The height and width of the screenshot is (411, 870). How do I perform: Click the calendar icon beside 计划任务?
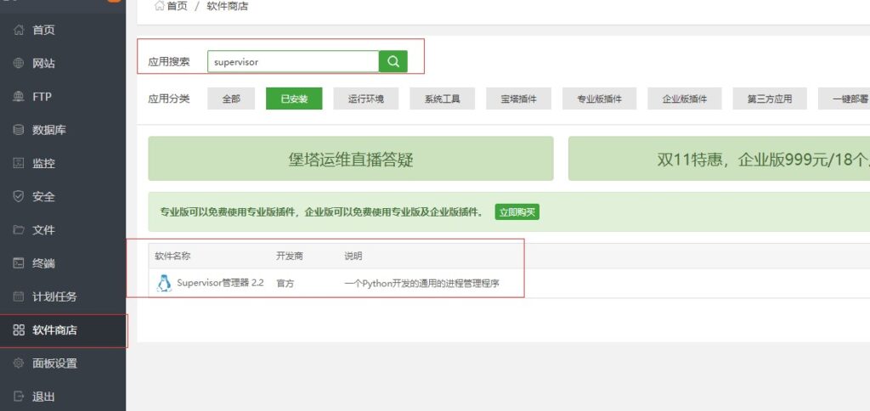coord(19,296)
